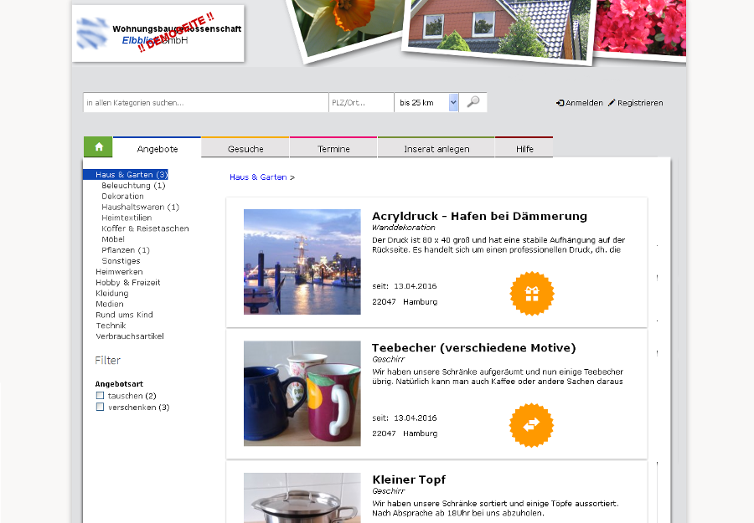Click Kleiner Topf listing's Geschirr subtitle

click(389, 491)
